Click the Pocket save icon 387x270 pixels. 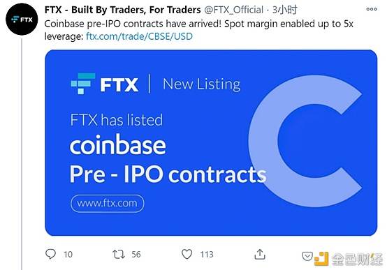(307, 257)
